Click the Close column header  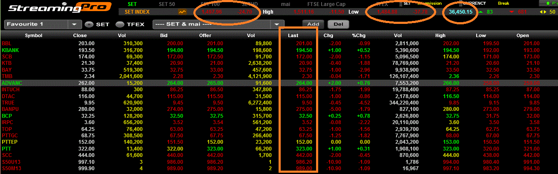80,35
